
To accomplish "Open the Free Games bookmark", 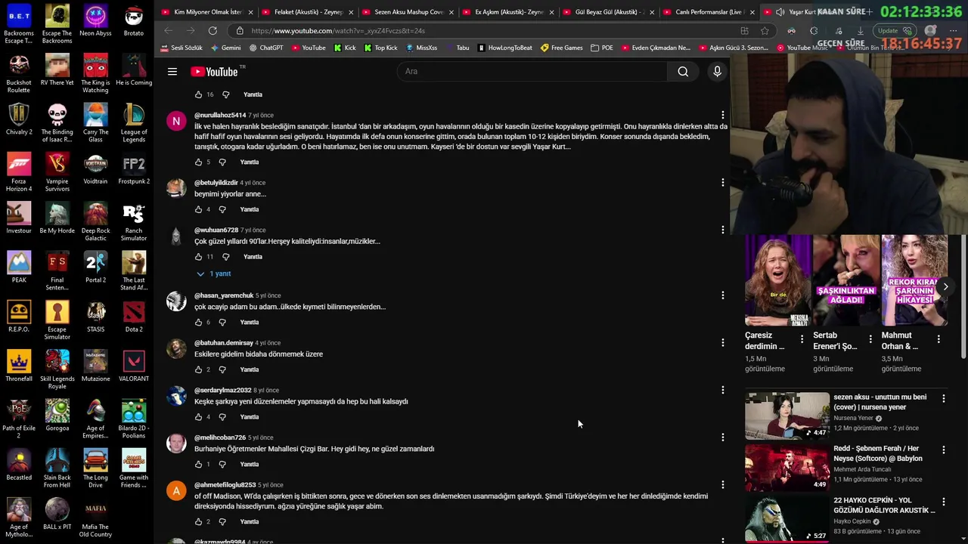I will 561,48.
